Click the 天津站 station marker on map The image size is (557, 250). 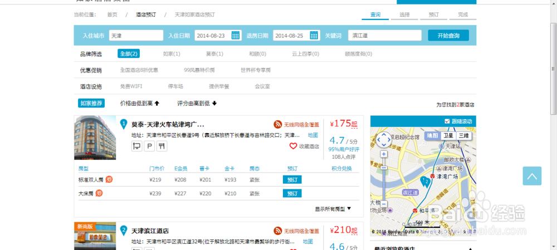pyautogui.click(x=442, y=146)
